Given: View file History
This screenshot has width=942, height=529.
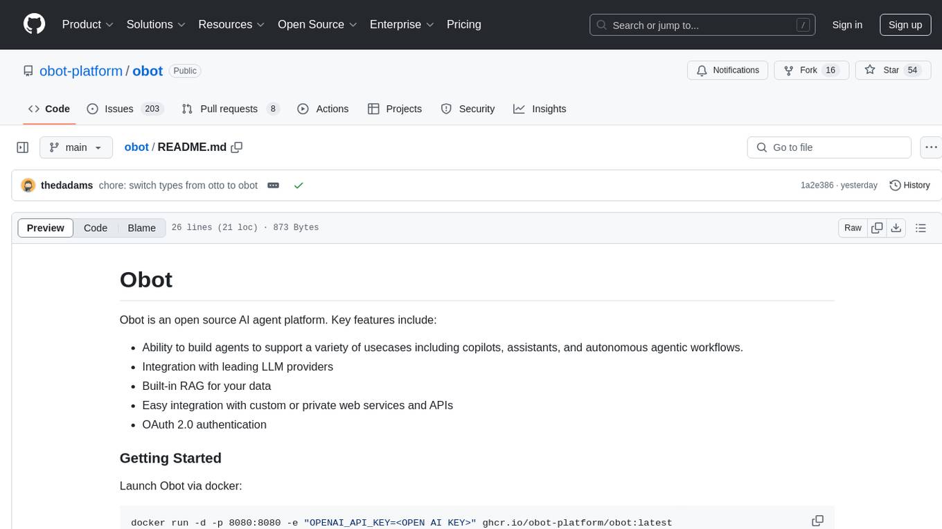Looking at the screenshot, I should click(909, 186).
